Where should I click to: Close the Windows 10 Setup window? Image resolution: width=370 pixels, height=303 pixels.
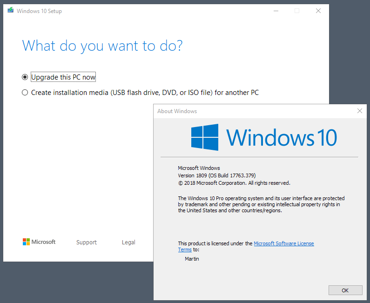[318, 11]
